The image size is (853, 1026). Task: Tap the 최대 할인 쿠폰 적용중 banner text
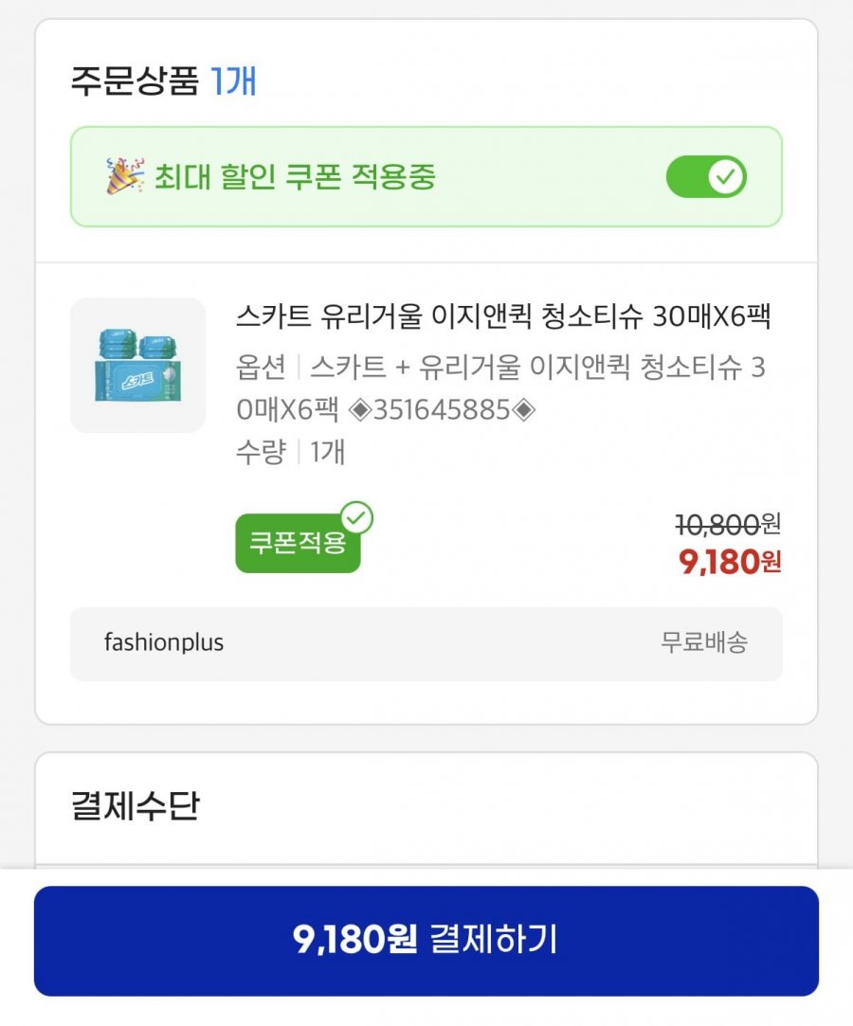(x=295, y=177)
